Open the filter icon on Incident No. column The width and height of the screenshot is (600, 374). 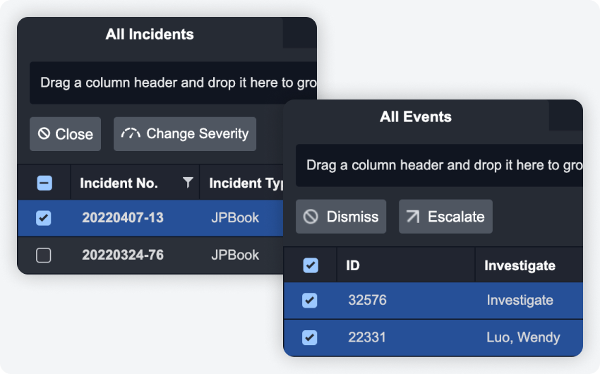(187, 183)
